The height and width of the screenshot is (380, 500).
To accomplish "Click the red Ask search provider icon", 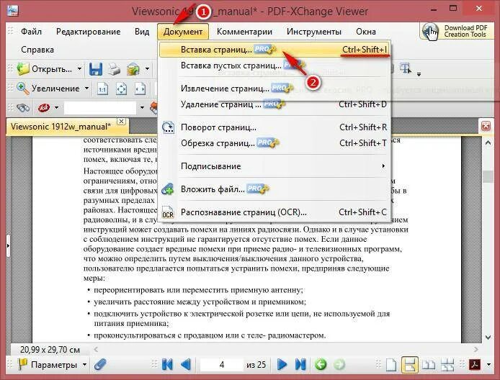I will pyautogui.click(x=44, y=108).
